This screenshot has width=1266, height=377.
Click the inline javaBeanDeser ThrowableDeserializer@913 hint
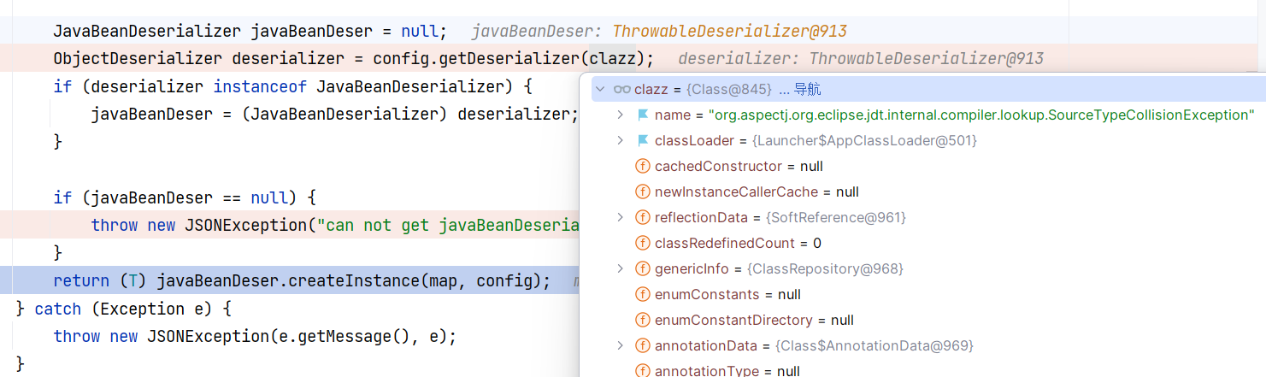pyautogui.click(x=658, y=32)
